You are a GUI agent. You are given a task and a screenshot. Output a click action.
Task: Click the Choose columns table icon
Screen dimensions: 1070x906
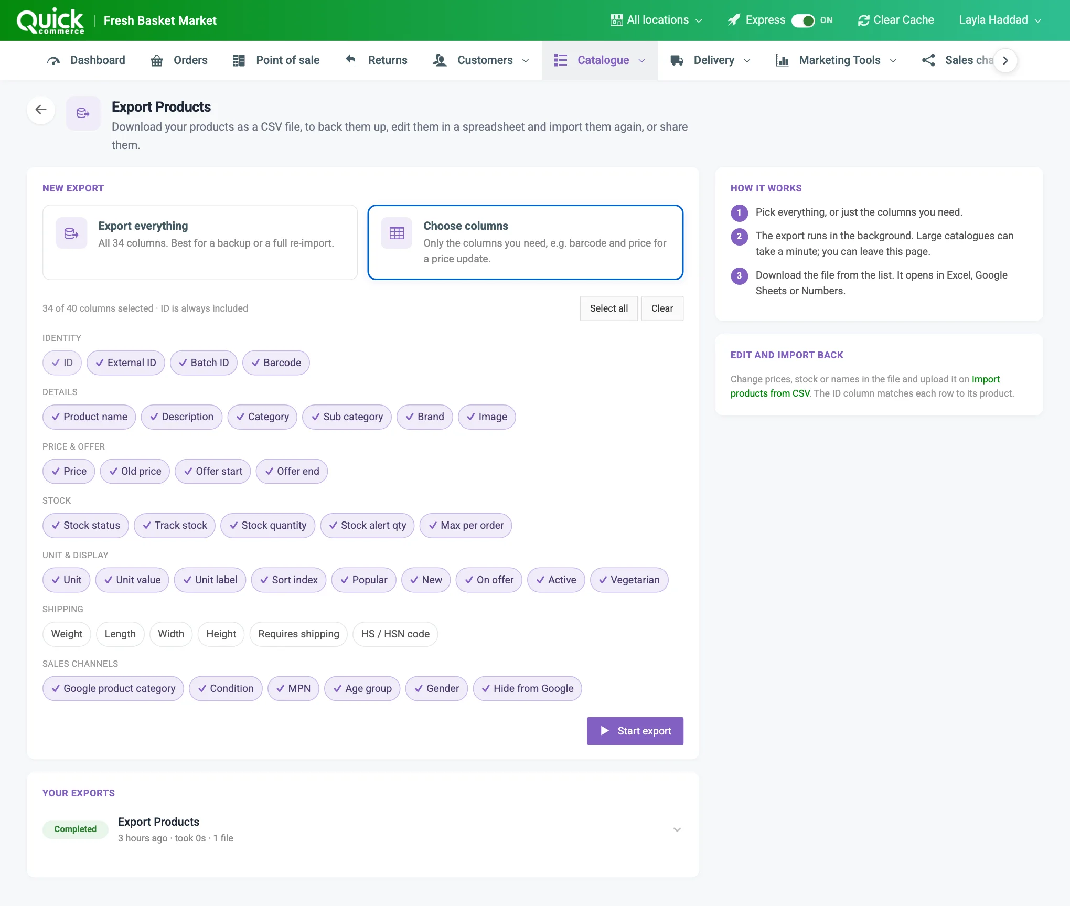[397, 233]
